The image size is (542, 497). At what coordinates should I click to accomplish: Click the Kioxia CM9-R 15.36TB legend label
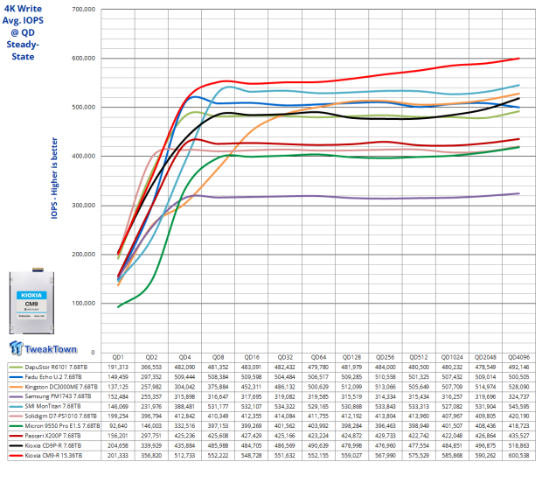(x=53, y=456)
